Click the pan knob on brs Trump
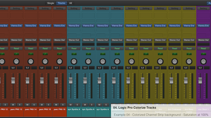Viewport: 211px width, 118px height. pos(131,61)
